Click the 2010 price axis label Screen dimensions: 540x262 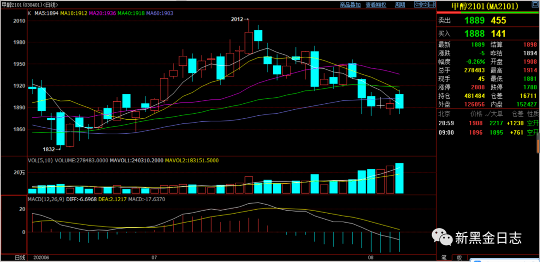[x=19, y=21]
